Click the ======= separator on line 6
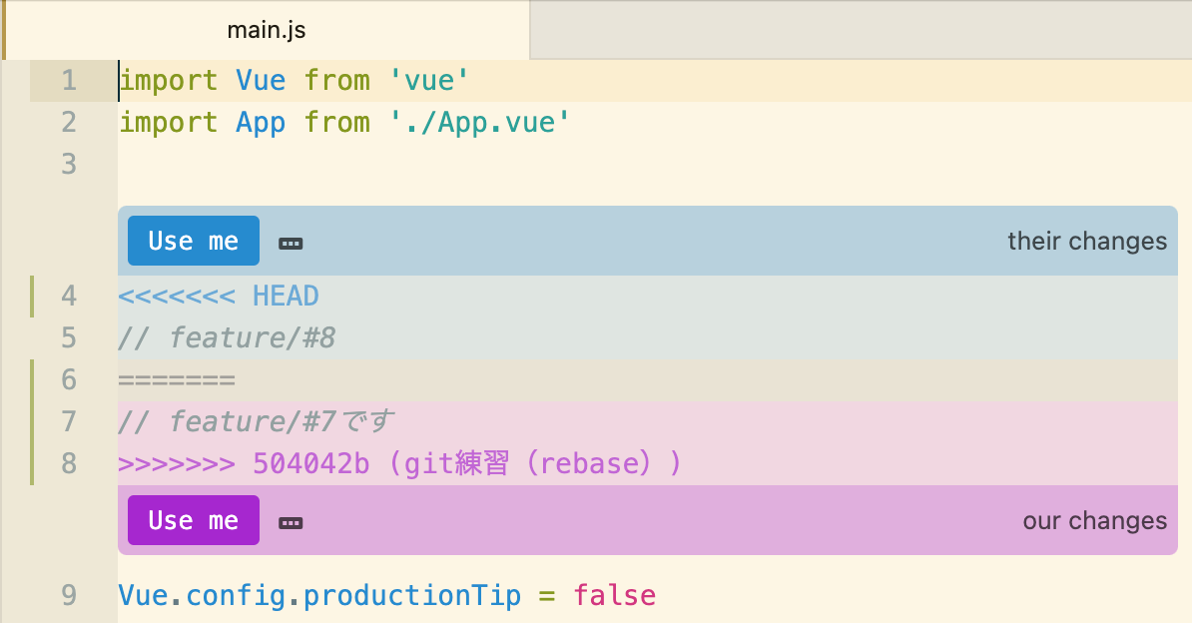1192x623 pixels. (x=180, y=379)
